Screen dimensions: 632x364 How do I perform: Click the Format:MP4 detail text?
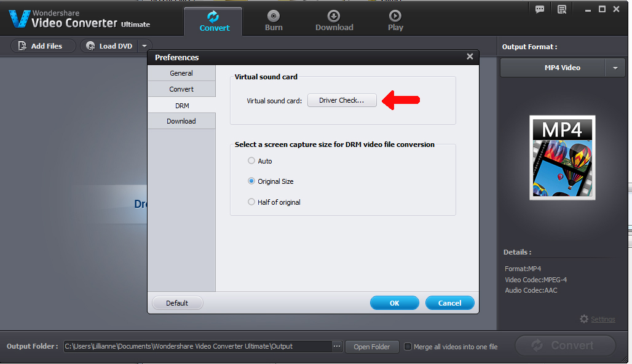523,269
